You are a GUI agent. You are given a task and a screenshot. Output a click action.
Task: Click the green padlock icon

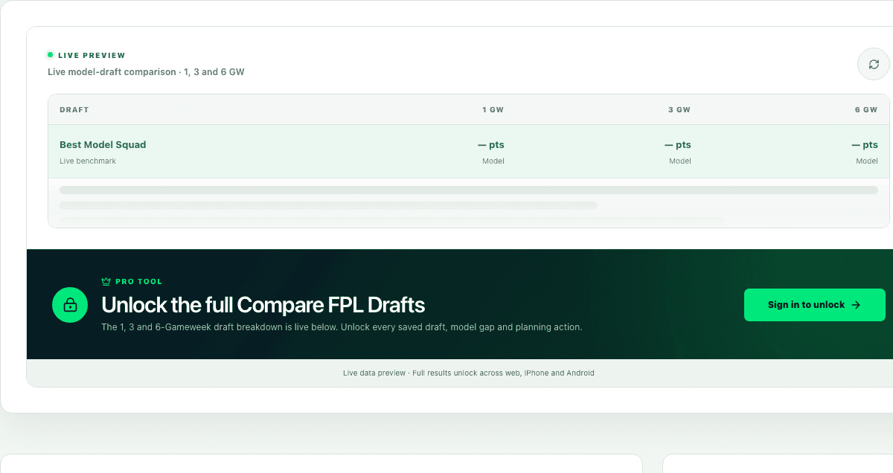70,305
